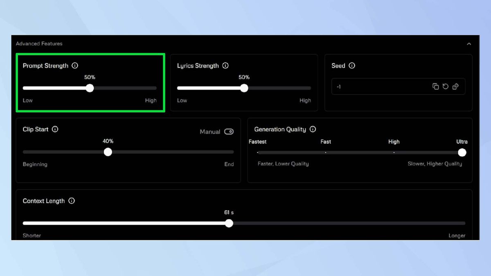
Task: Open the Seed info tooltip icon
Action: point(352,65)
